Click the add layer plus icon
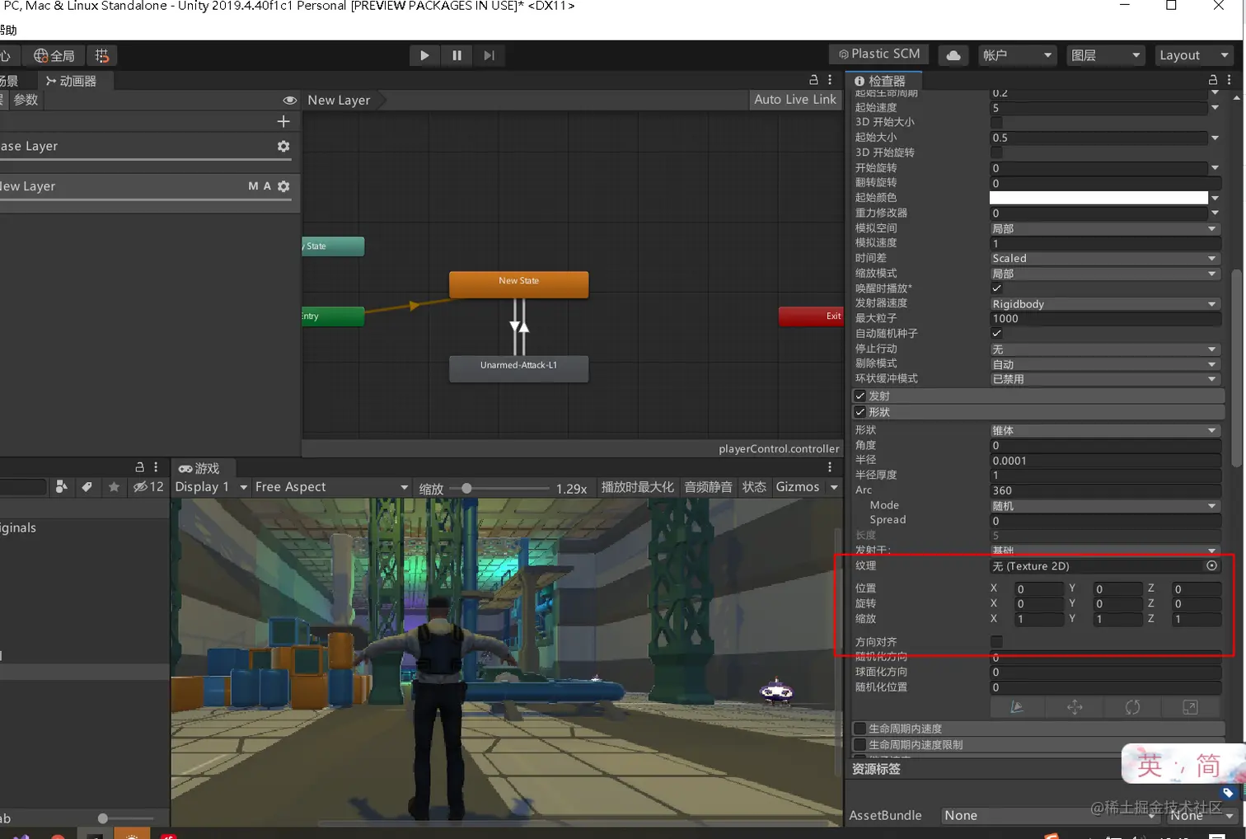The height and width of the screenshot is (839, 1246). tap(283, 121)
